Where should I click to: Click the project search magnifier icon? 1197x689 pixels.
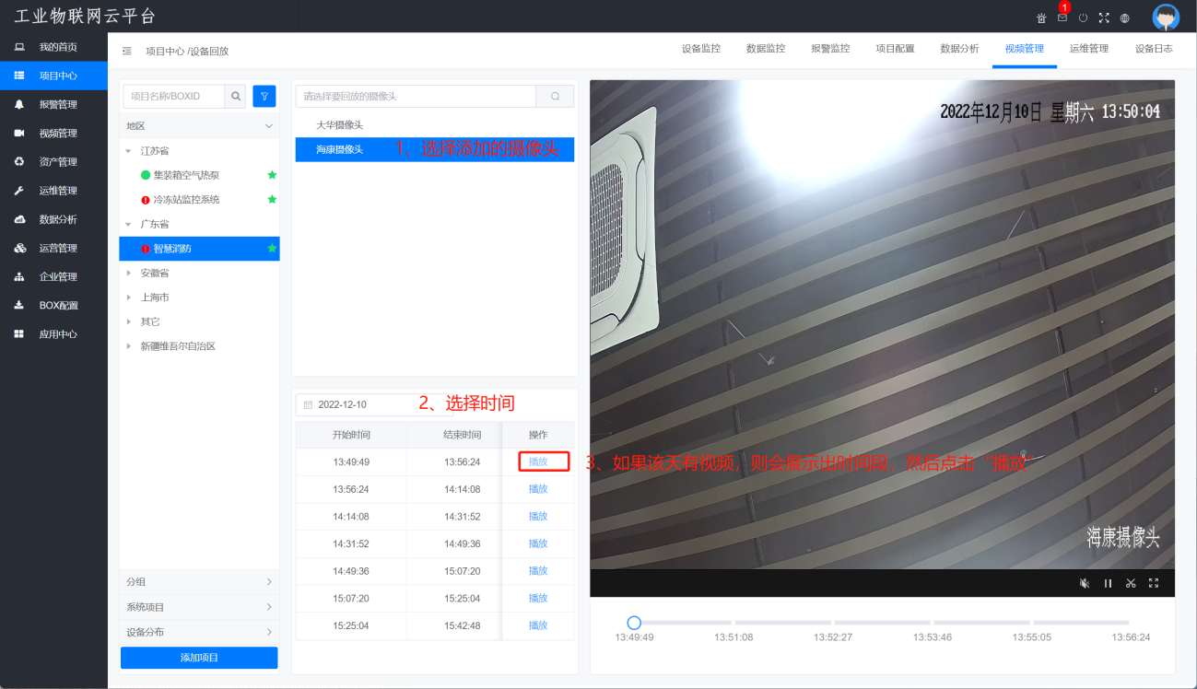(x=237, y=96)
